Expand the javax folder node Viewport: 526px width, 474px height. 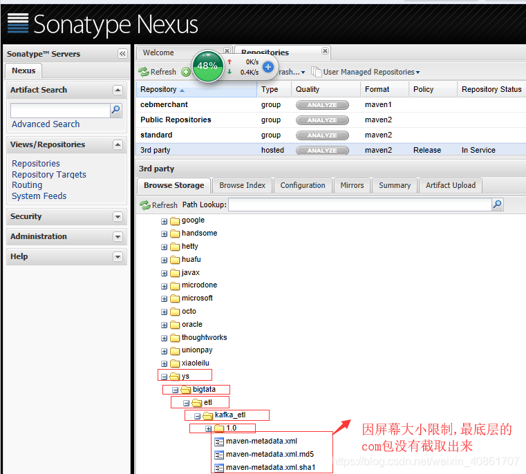tap(164, 274)
